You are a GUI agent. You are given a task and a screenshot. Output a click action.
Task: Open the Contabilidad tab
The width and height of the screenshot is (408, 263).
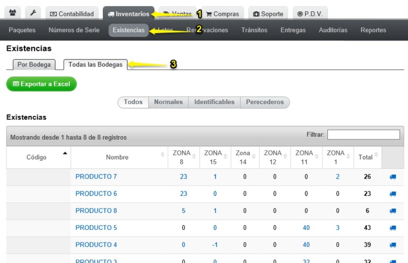click(72, 14)
